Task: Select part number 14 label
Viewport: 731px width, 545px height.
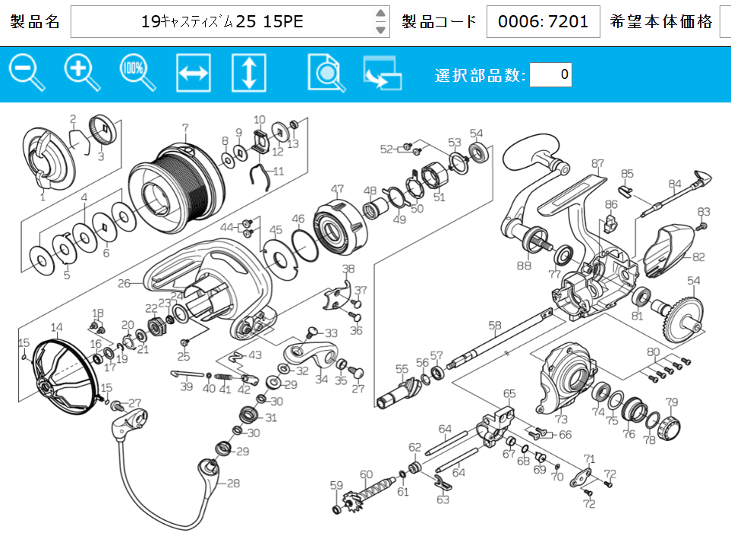Action: coord(56,327)
